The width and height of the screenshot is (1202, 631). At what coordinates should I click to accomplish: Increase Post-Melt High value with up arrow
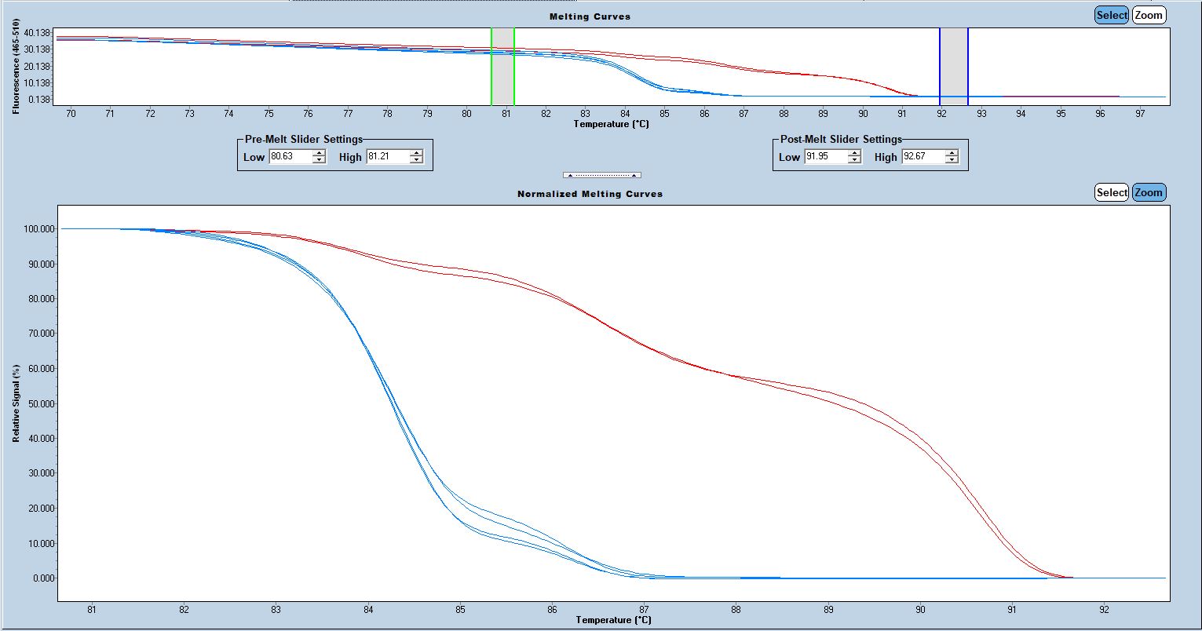952,154
